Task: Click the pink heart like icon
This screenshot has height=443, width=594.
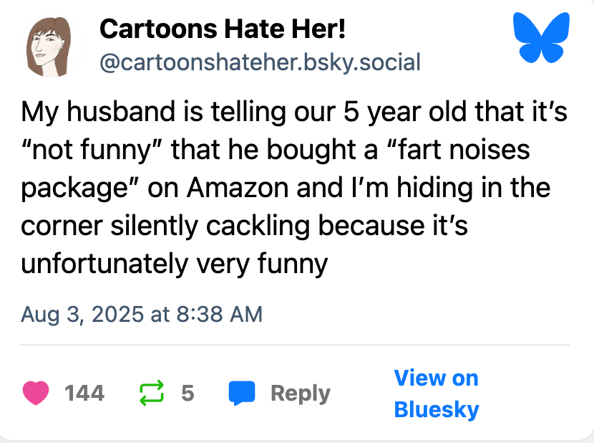Action: tap(35, 393)
